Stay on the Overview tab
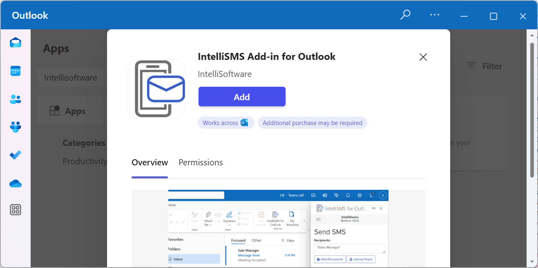538x268 pixels. [x=150, y=162]
